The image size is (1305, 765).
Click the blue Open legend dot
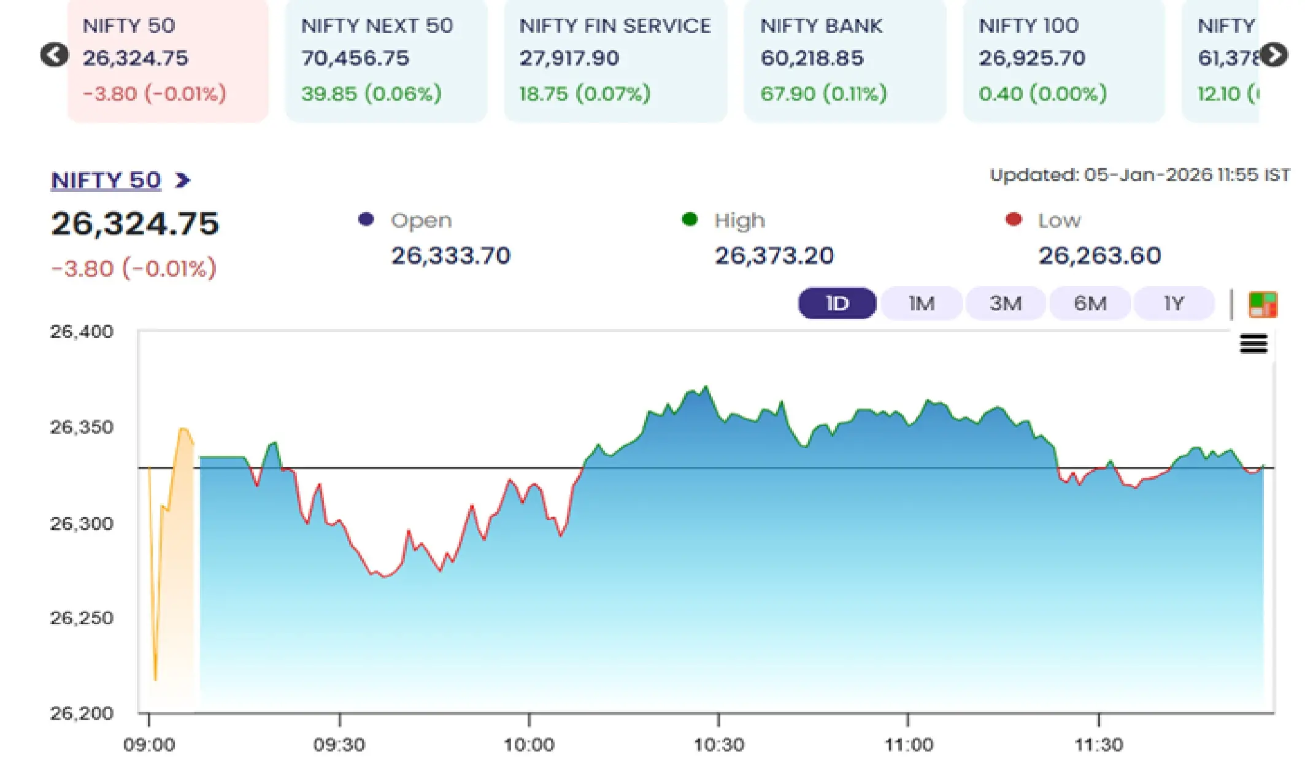pos(366,220)
